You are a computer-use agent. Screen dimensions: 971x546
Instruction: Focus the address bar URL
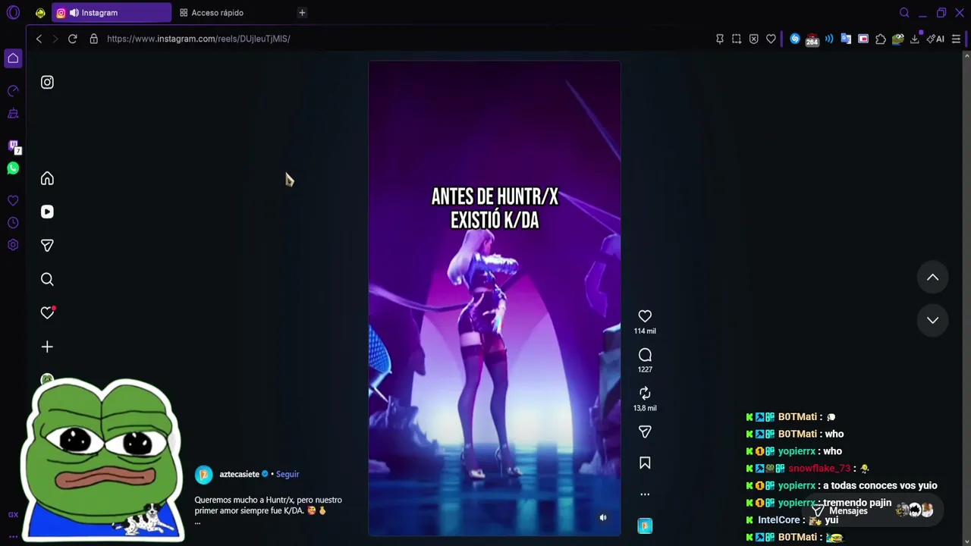[199, 39]
